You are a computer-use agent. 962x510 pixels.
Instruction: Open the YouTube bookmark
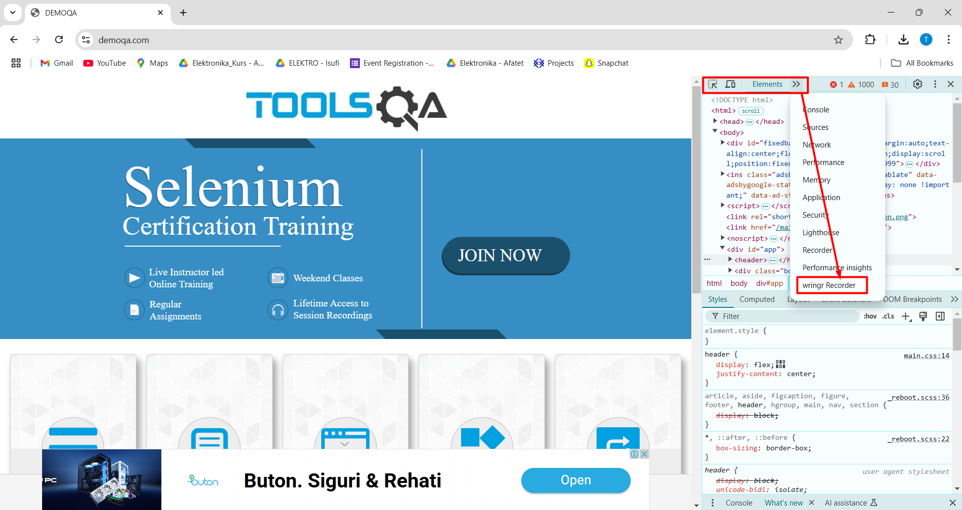[104, 63]
